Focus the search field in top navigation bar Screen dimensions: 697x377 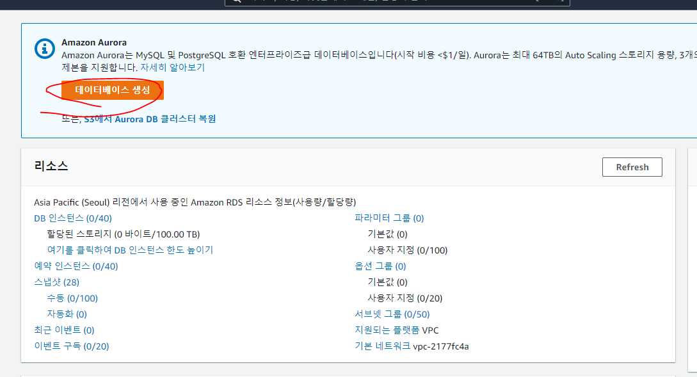[397, 2]
